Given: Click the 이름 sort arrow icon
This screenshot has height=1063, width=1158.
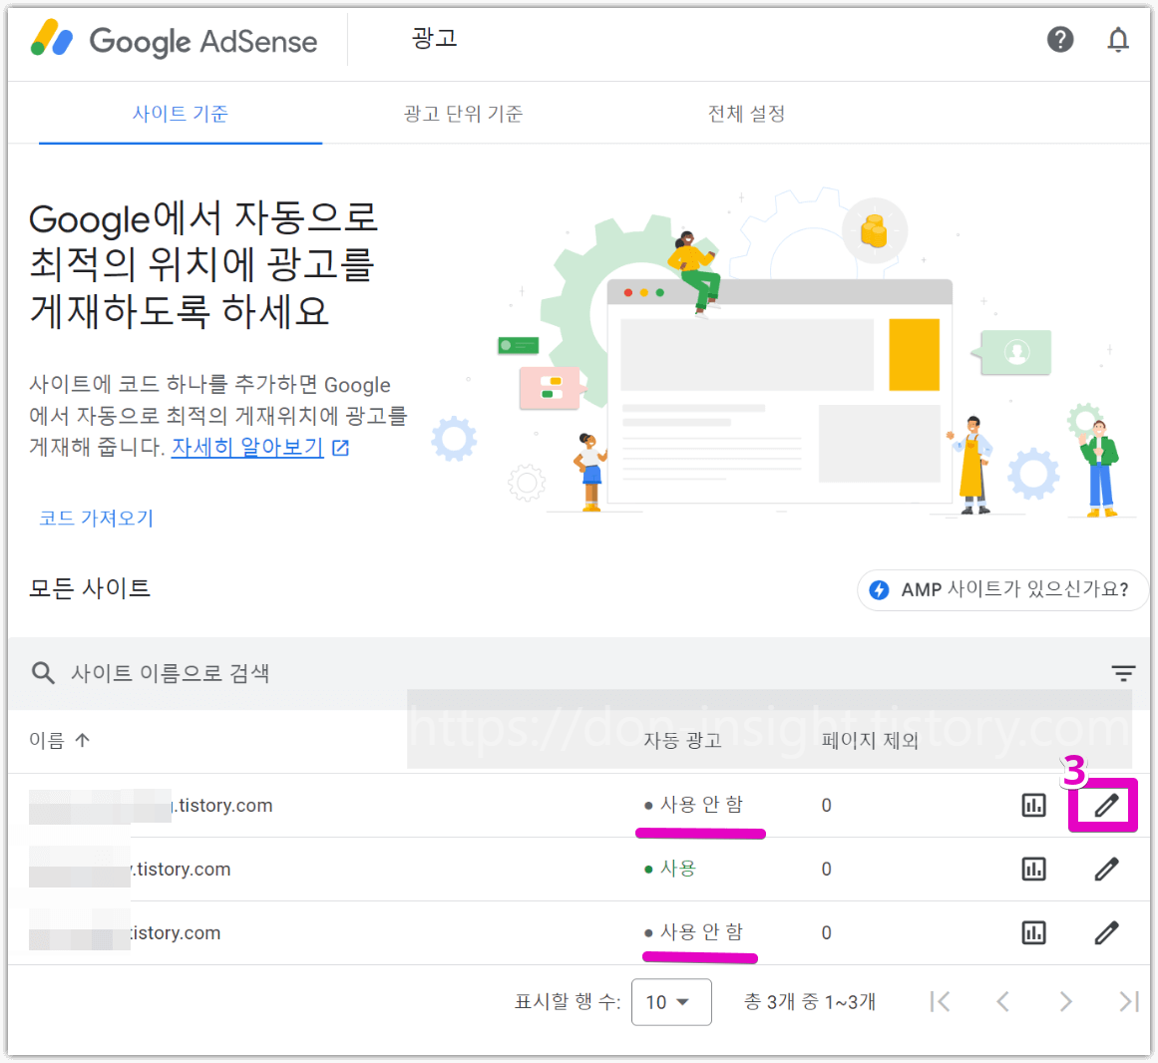Looking at the screenshot, I should coord(83,740).
